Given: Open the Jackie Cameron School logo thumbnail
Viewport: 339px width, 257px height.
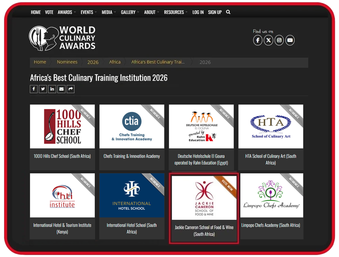Looking at the screenshot, I should [x=204, y=198].
